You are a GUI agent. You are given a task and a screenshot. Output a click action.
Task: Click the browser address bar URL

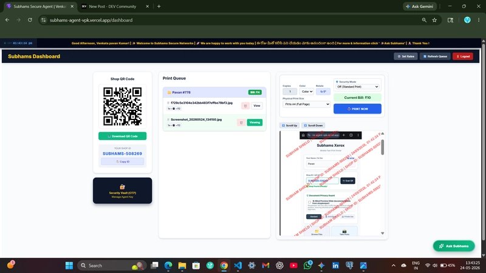tap(91, 20)
